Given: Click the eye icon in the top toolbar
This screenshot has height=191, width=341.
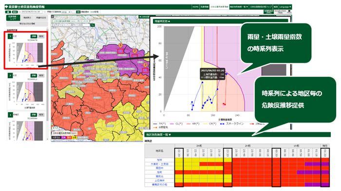Looking at the screenshot, I should coord(8,12).
